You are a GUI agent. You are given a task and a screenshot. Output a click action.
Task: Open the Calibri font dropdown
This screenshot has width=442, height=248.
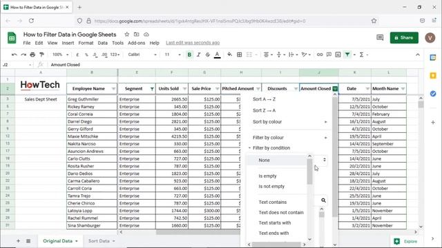point(142,54)
